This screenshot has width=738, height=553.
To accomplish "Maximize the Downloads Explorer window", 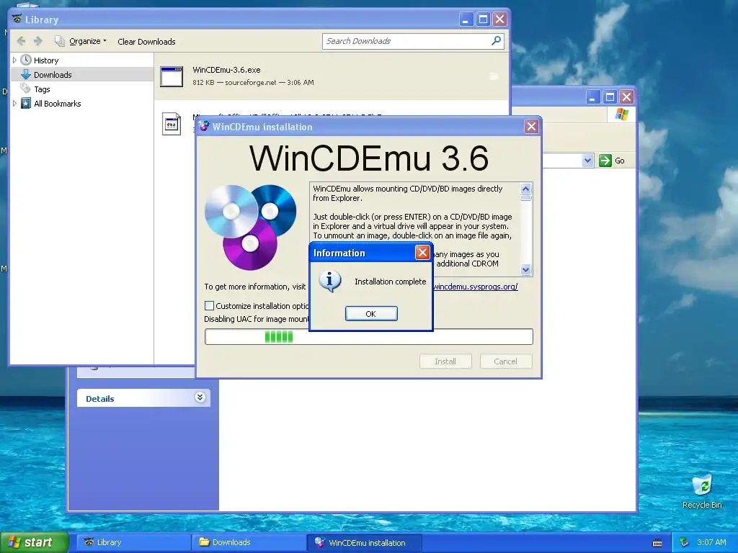I will click(x=610, y=97).
